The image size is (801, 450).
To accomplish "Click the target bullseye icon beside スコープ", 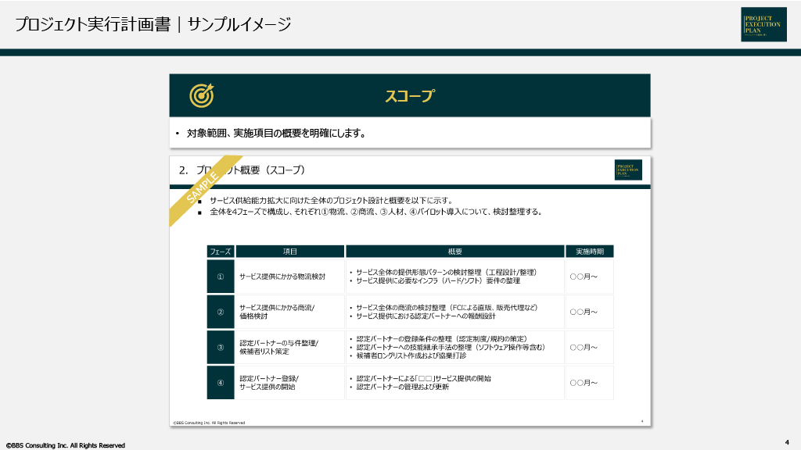I will [202, 95].
